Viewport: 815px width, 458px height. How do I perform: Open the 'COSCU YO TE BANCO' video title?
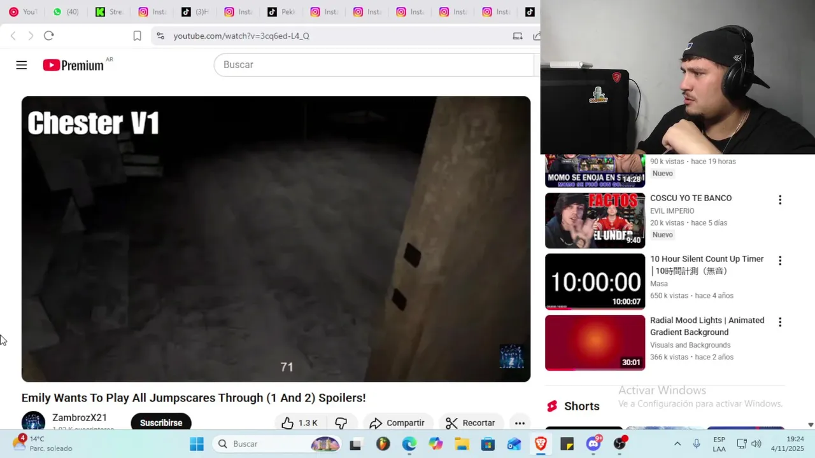[x=691, y=198]
